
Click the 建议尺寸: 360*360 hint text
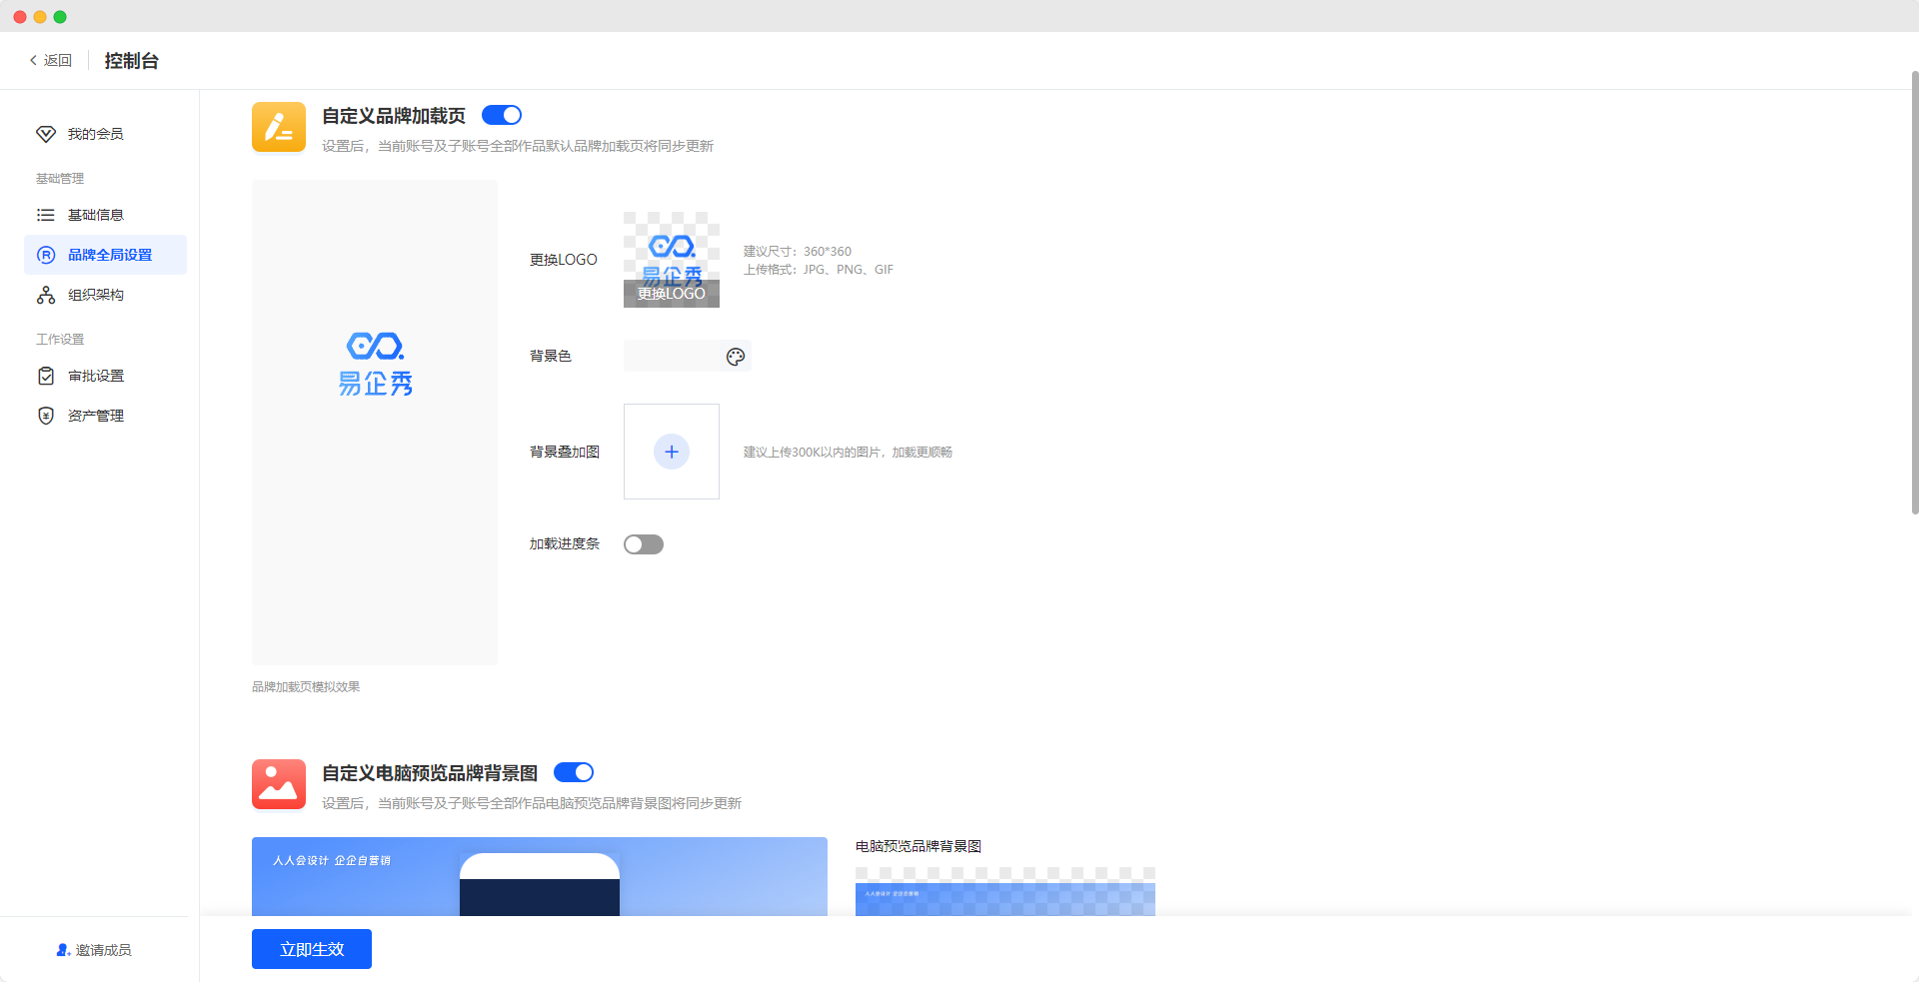pos(798,252)
